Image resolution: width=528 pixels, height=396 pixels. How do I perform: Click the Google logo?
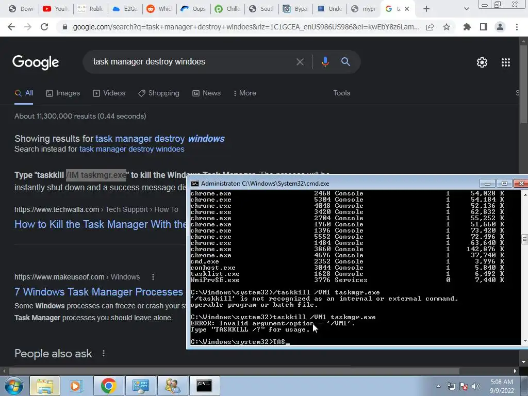[36, 62]
